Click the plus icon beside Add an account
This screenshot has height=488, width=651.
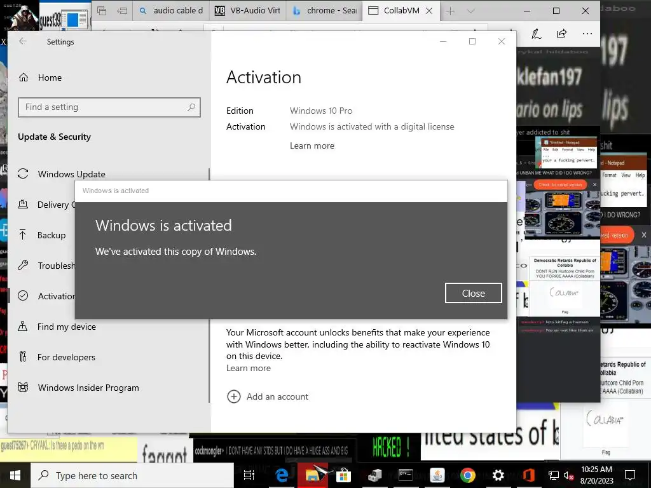[x=234, y=396]
